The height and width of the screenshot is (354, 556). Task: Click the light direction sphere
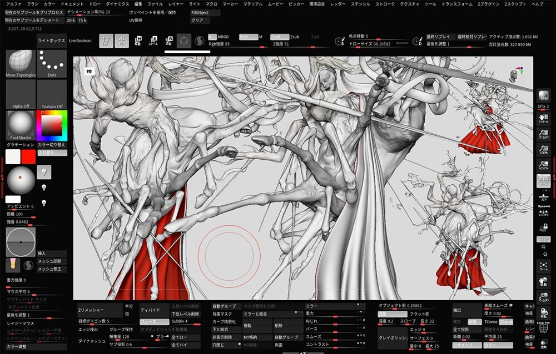click(x=21, y=180)
